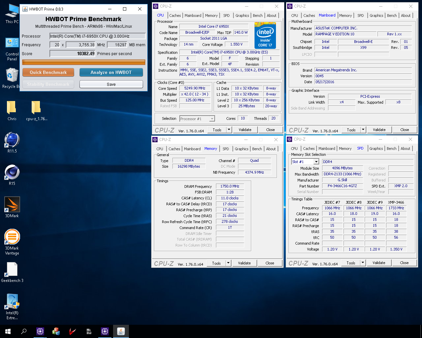Click the Part Number F4-3466C16-4GTZ
This screenshot has height=338, width=422.
(x=342, y=186)
